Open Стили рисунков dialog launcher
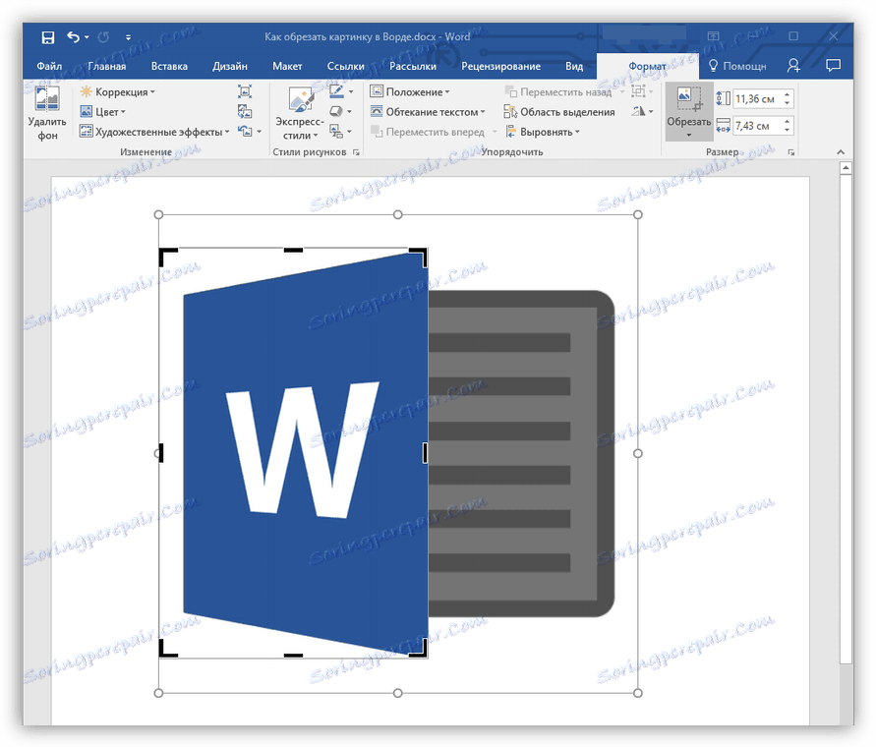 [356, 152]
